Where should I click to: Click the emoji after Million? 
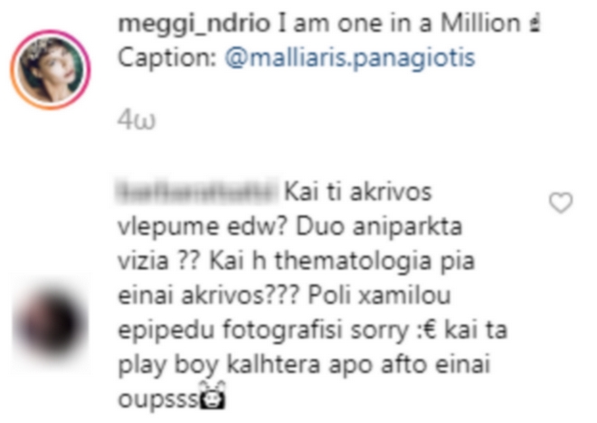click(535, 24)
